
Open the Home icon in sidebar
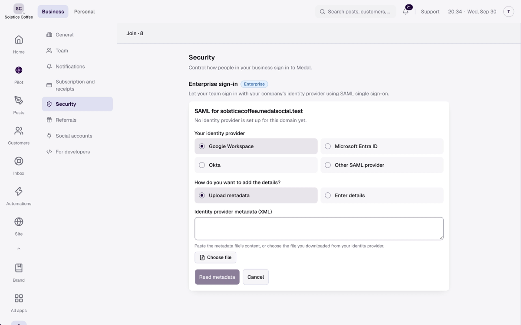click(x=19, y=40)
